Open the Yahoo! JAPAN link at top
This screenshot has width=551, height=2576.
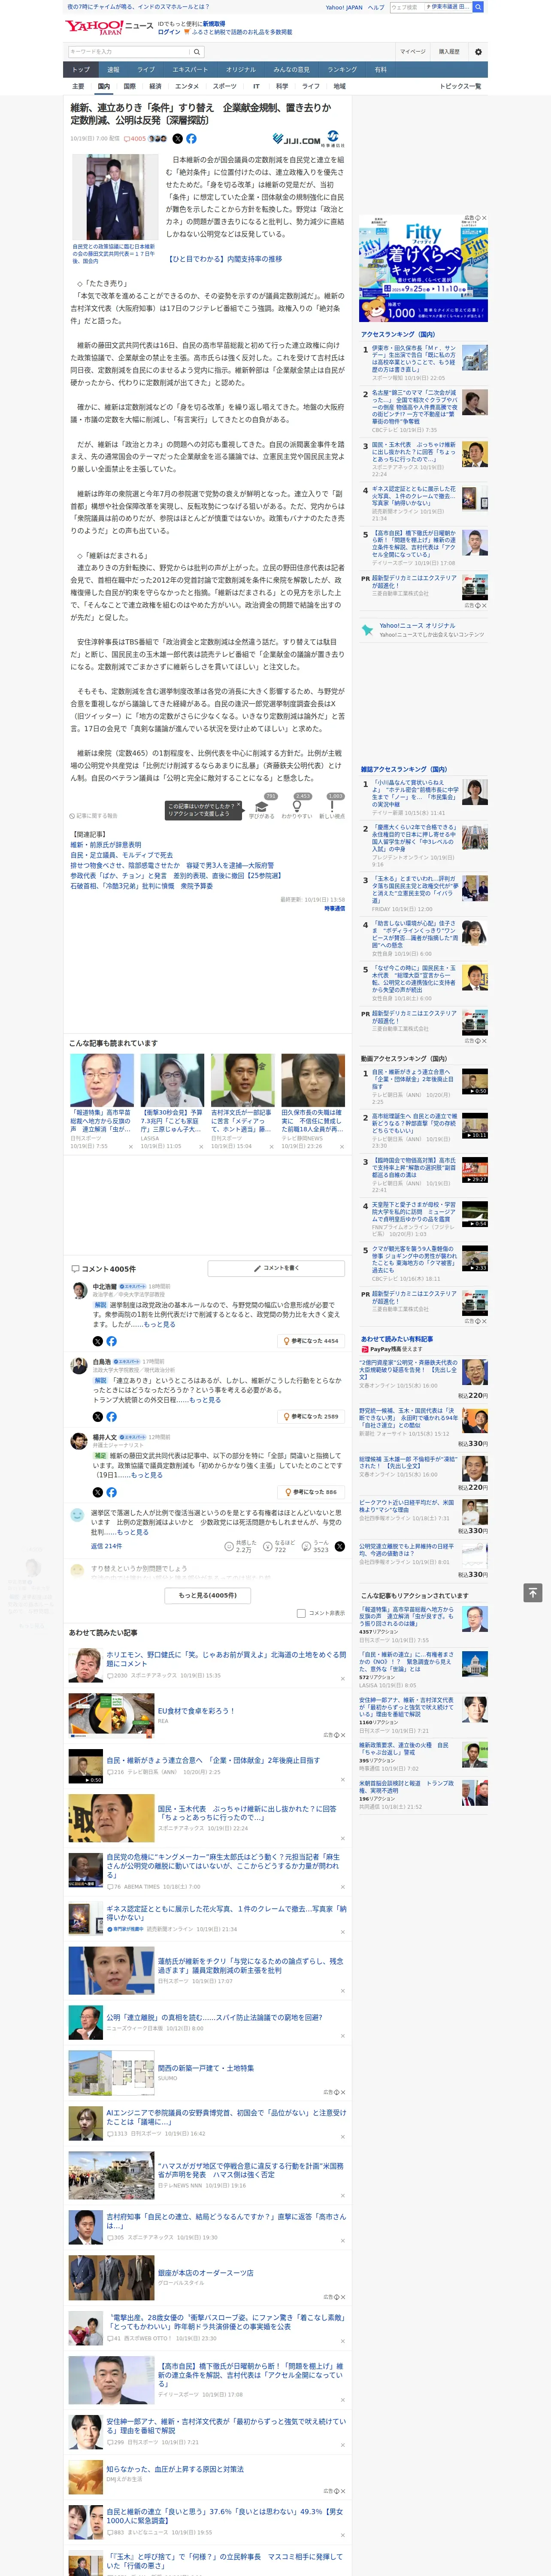pyautogui.click(x=344, y=7)
